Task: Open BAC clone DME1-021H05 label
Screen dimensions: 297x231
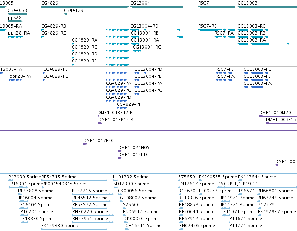Action: pyautogui.click(x=134, y=148)
